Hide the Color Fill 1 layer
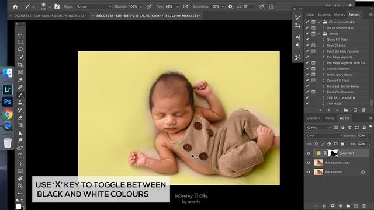The width and height of the screenshot is (374, 210). click(x=309, y=153)
